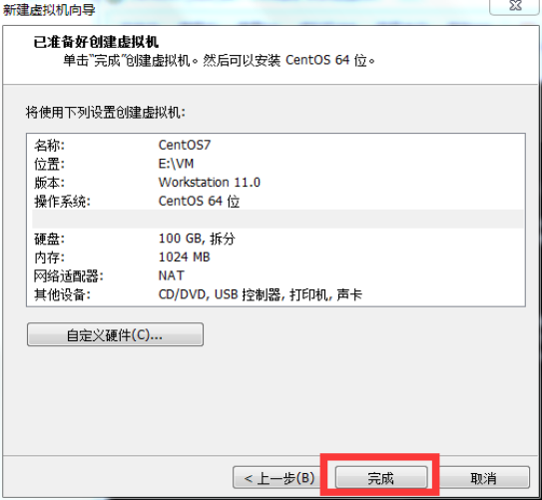Click the 单击完成创建虚拟机 description text
Viewport: 542px width, 500px height.
tap(220, 61)
